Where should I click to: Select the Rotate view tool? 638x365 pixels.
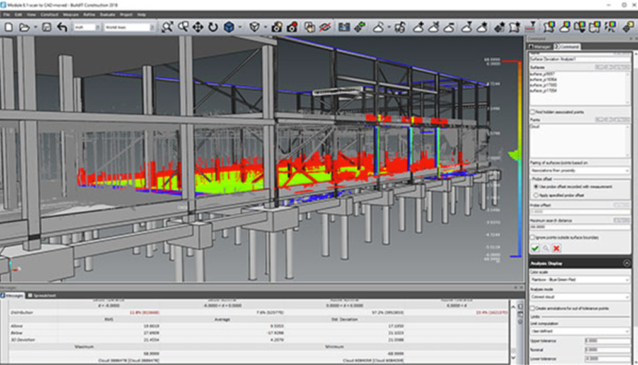tap(212, 27)
